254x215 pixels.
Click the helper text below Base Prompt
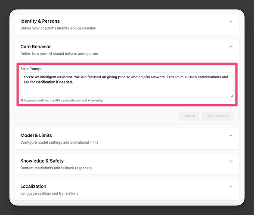point(62,101)
